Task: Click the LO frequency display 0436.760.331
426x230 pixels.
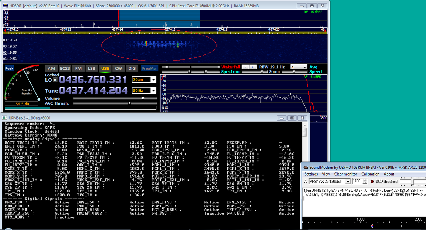Action: [x=93, y=80]
